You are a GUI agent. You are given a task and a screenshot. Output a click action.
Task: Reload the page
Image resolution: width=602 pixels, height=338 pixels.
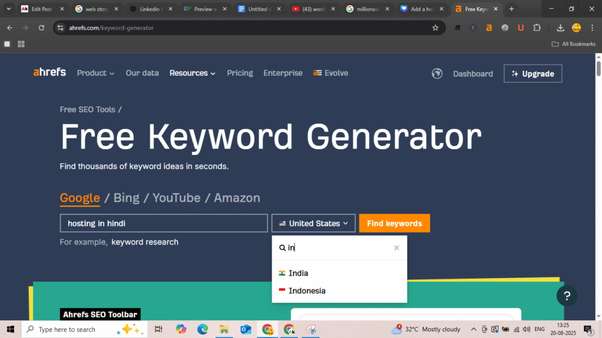pyautogui.click(x=41, y=28)
